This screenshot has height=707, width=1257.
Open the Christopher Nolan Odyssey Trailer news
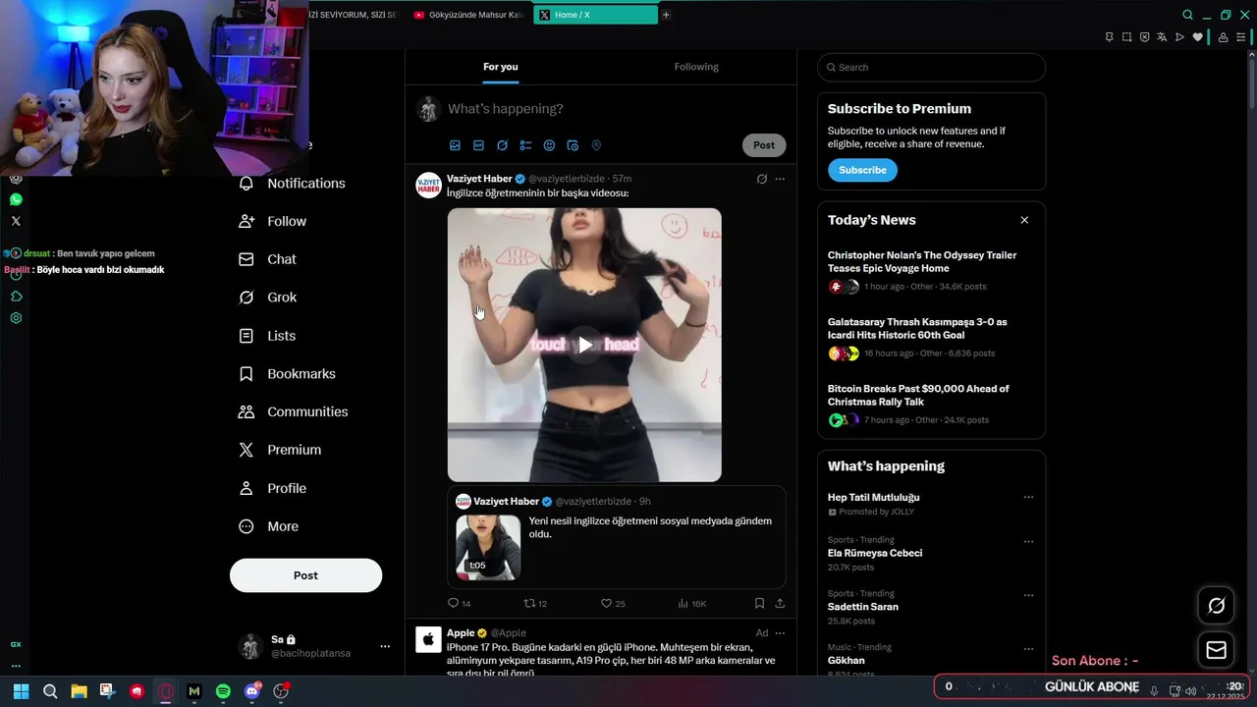point(922,261)
